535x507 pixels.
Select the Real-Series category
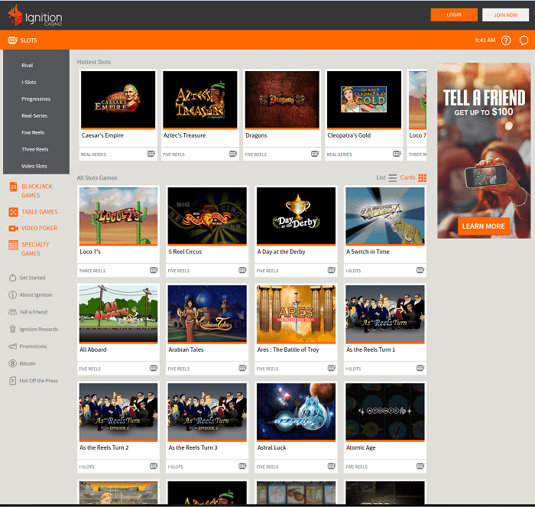pyautogui.click(x=34, y=115)
